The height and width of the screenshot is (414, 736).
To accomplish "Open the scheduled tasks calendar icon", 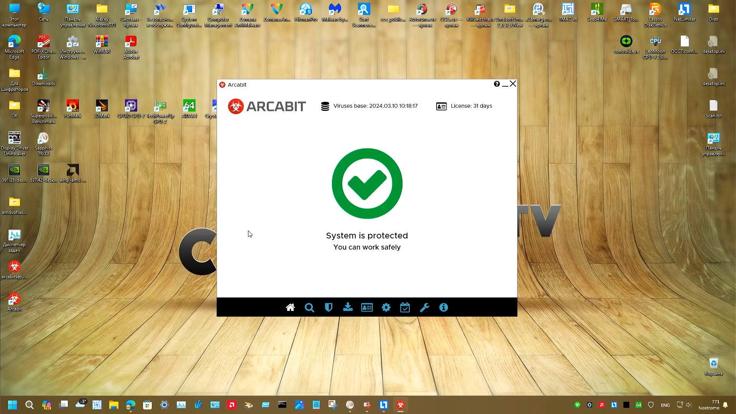I will coord(405,307).
